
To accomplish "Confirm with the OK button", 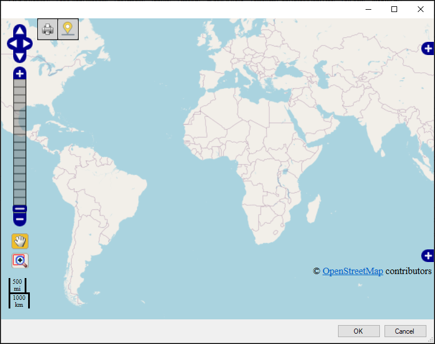I will pyautogui.click(x=359, y=331).
